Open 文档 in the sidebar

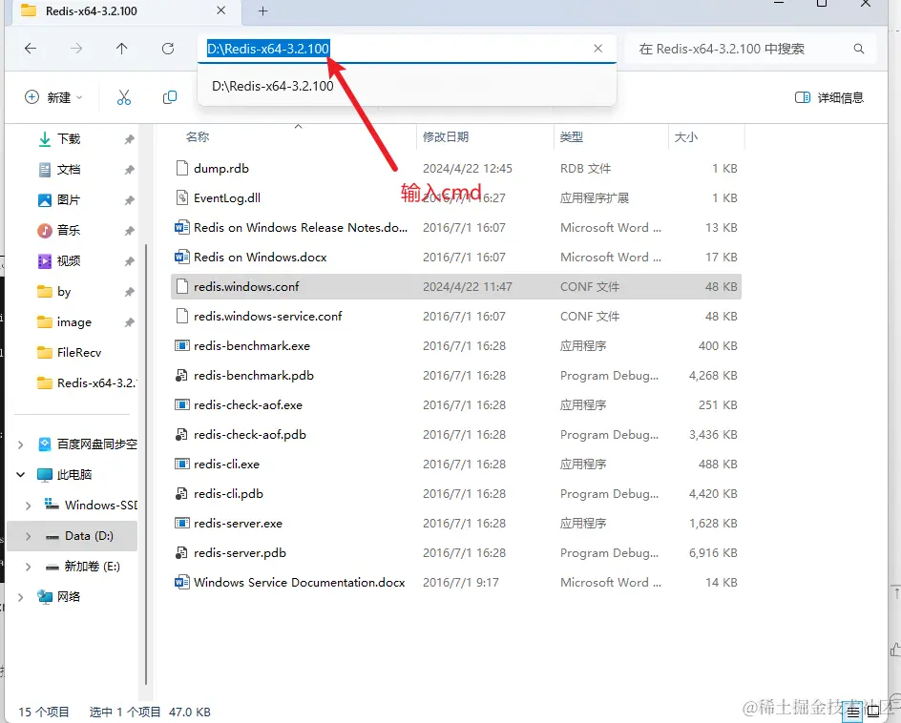tap(69, 170)
